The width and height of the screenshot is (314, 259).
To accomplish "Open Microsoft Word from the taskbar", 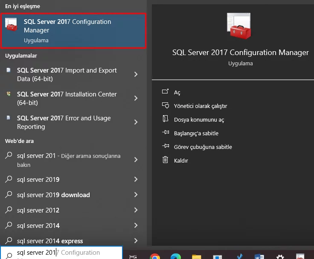I will 259,256.
